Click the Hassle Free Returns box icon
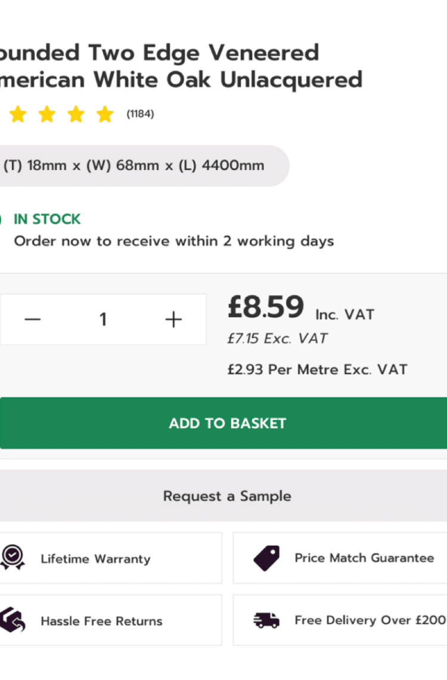Screen dimensions: 447x680 click(13, 620)
